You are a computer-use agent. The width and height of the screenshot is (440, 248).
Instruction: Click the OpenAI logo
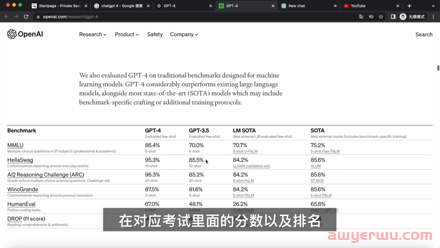25,34
